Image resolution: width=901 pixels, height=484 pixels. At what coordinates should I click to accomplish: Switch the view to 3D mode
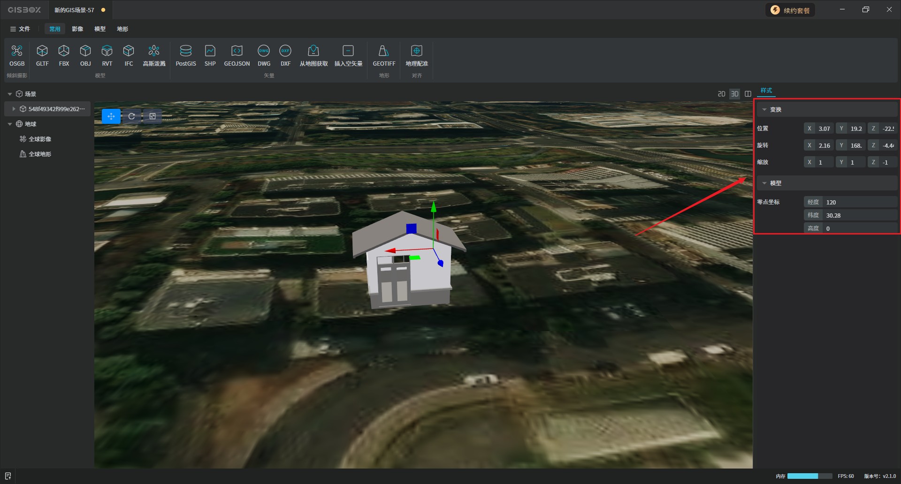click(734, 94)
